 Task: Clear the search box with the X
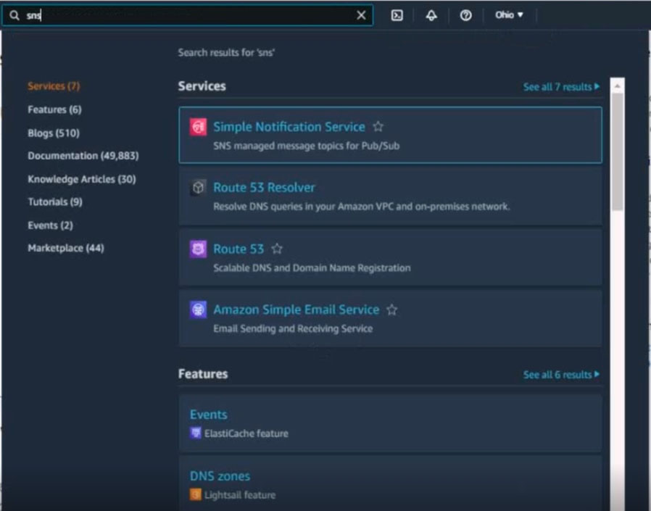361,15
